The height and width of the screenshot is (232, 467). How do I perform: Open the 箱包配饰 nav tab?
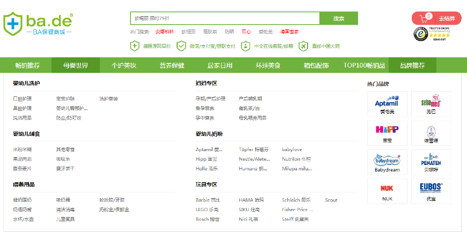pyautogui.click(x=316, y=65)
